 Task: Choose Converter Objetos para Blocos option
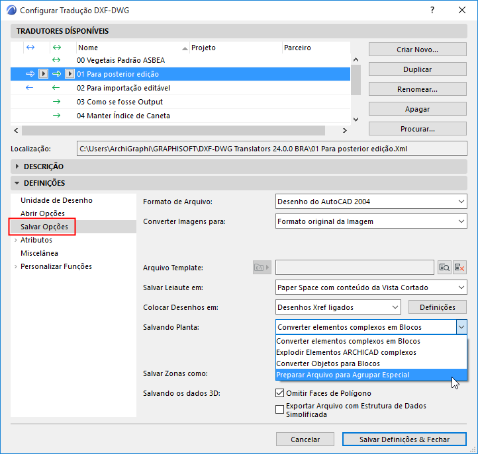pos(371,363)
